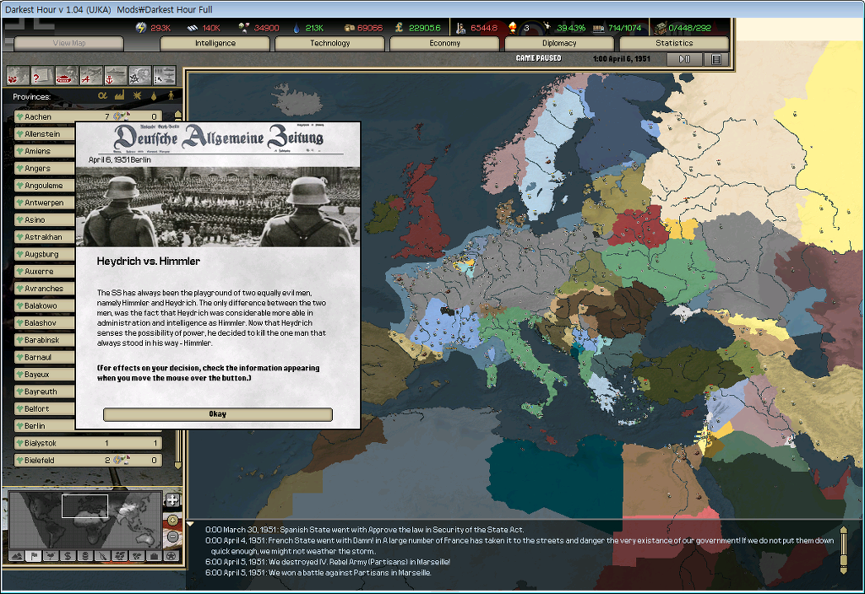Viewport: 865px width, 594px height.
Task: Open the force deployment panel with ship, plane and tank
Action: 164,76
